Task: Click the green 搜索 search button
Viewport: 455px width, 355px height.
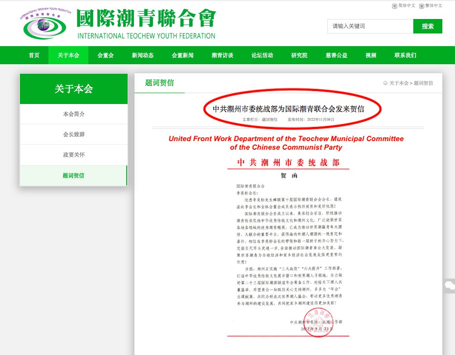Action: [428, 26]
